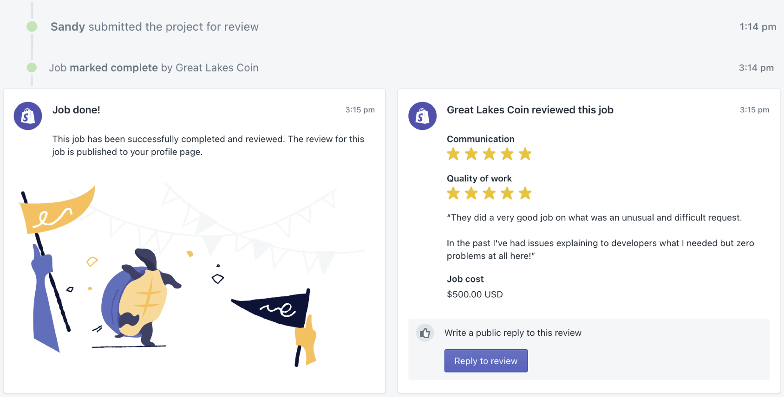Viewport: 784px width, 397px height.
Task: Click Shopify avatar beside Job done!
Action: (x=28, y=116)
